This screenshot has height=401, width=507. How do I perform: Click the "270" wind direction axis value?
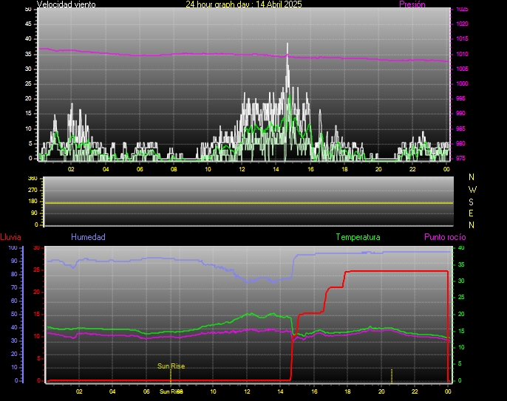coord(33,190)
